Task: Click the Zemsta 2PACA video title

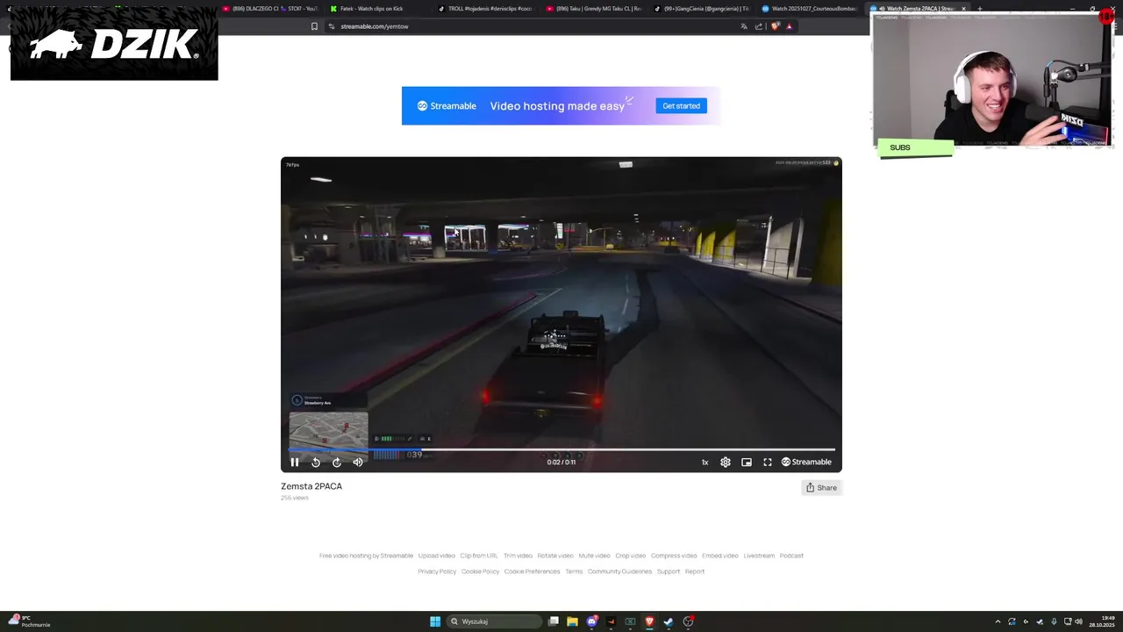Action: 311,486
